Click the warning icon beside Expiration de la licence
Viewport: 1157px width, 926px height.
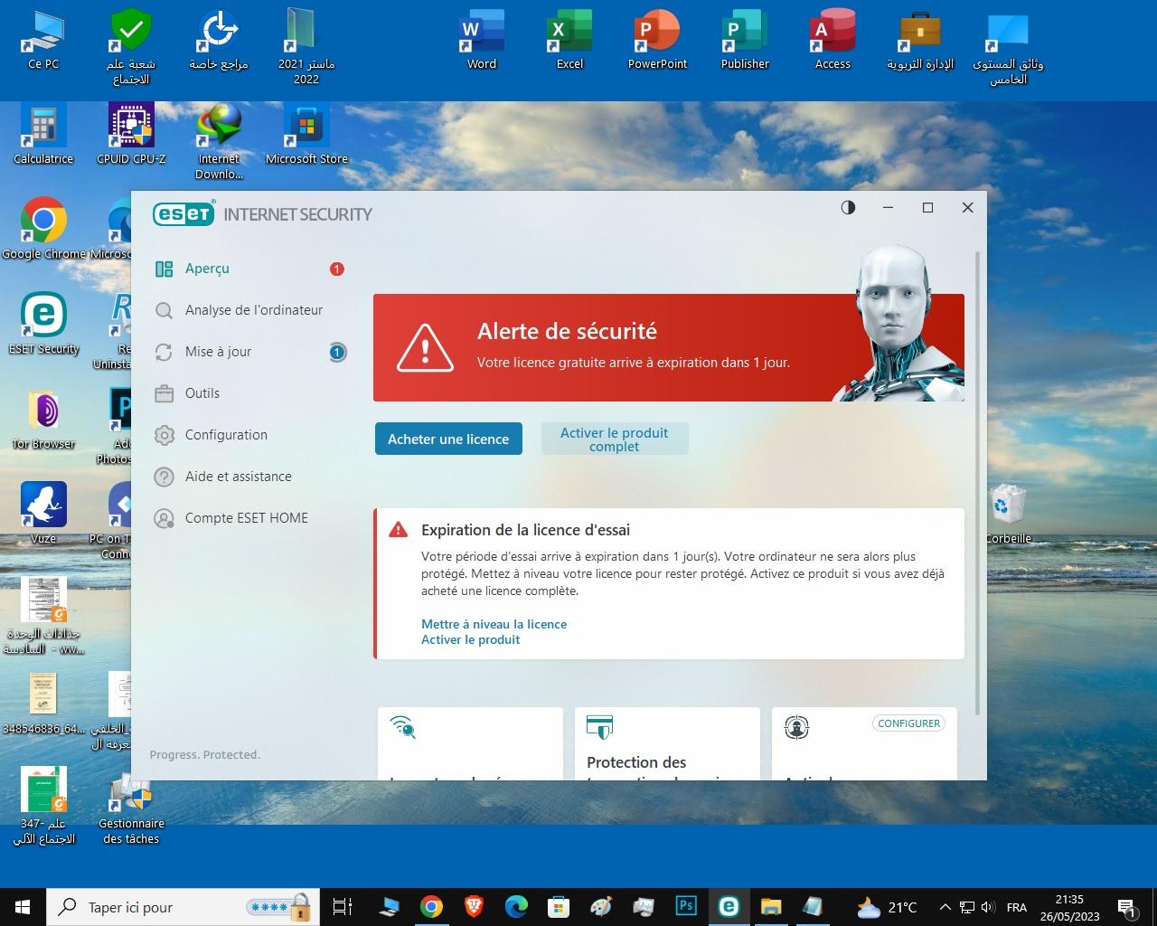click(398, 530)
